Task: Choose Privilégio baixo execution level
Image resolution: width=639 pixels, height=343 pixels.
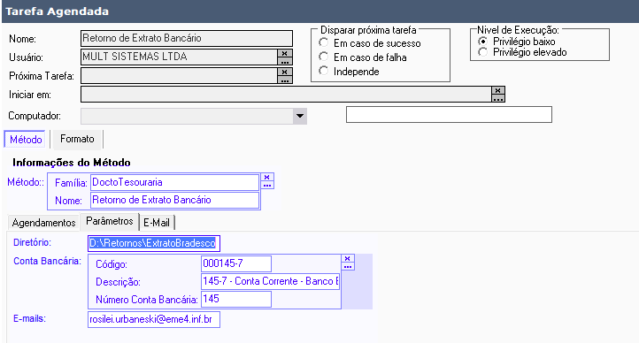Action: 483,41
